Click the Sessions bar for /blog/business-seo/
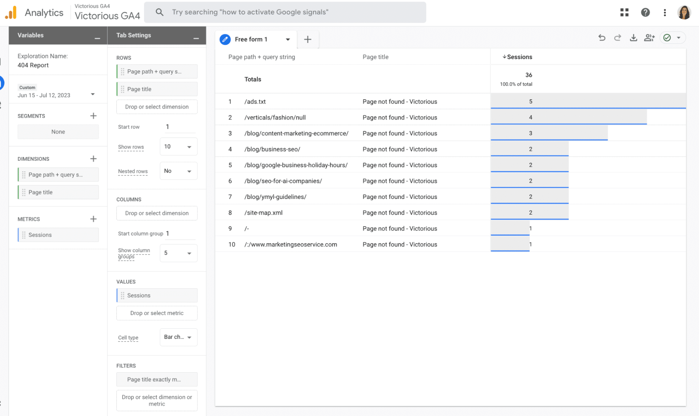This screenshot has width=699, height=416. [x=529, y=149]
